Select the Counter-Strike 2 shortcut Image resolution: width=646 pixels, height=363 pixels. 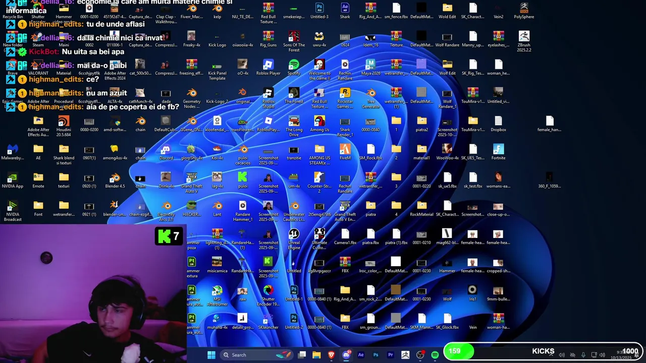click(x=319, y=182)
